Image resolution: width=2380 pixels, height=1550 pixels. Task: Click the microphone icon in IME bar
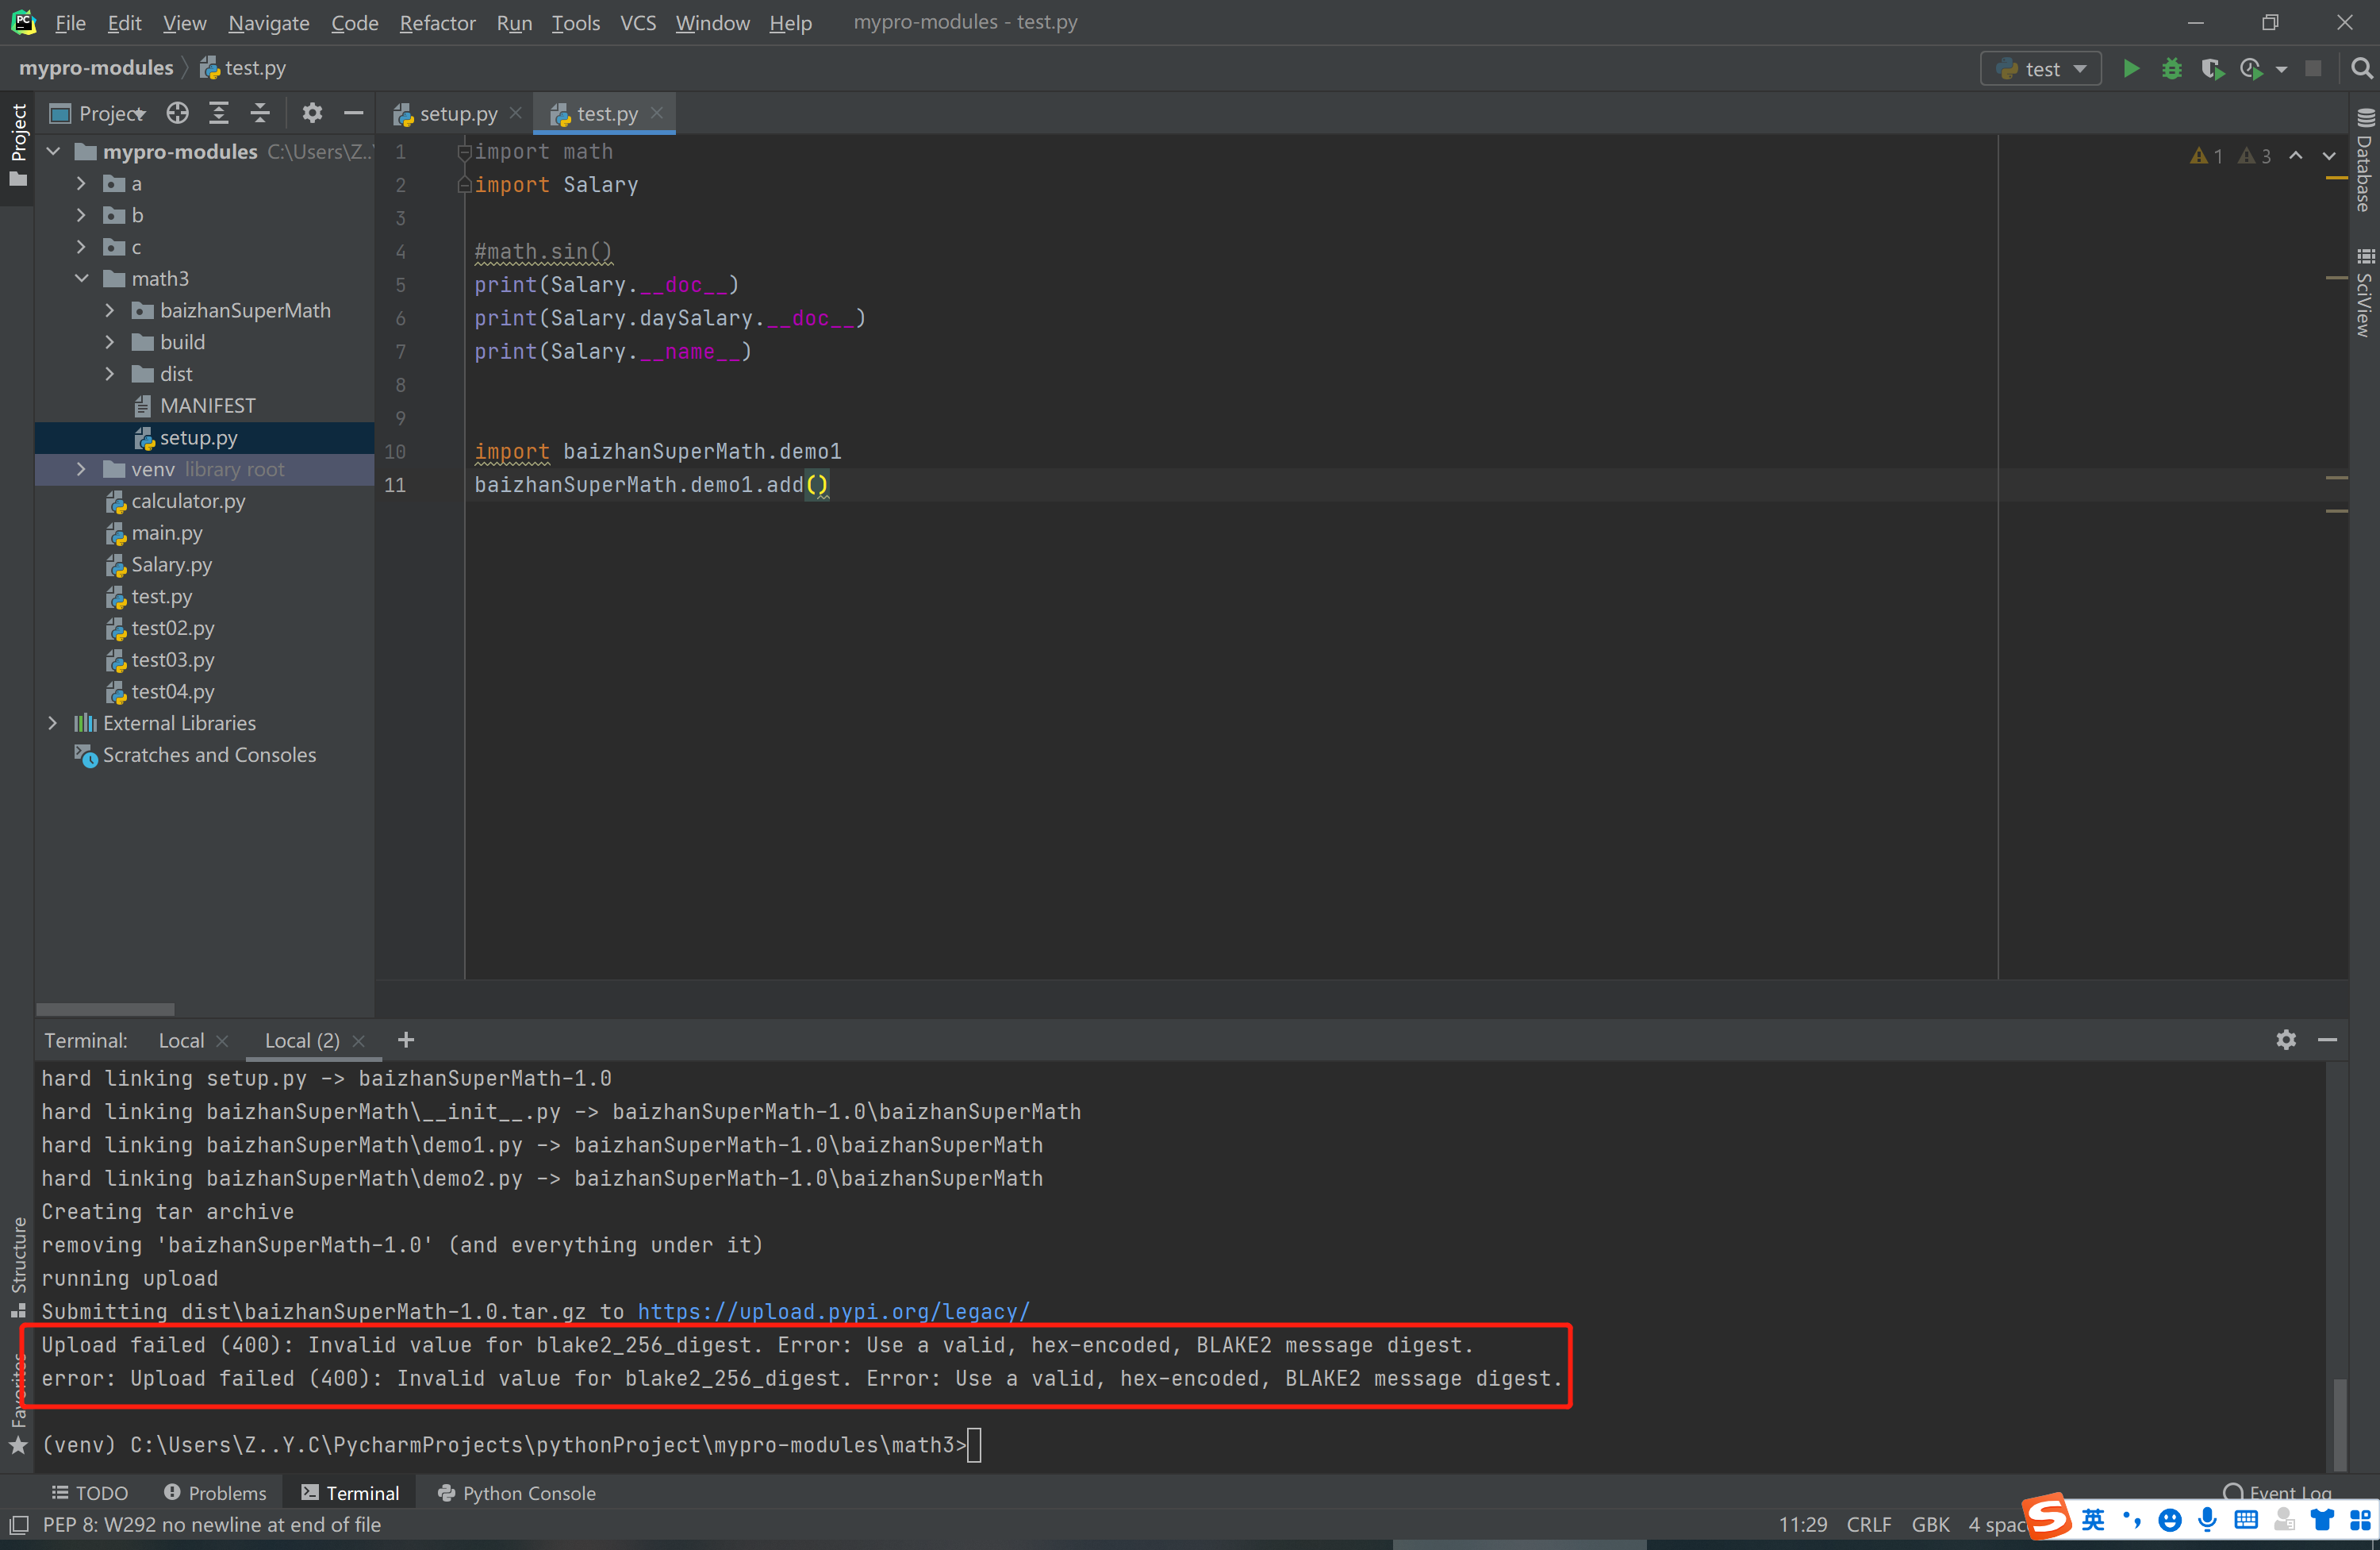pyautogui.click(x=2207, y=1521)
